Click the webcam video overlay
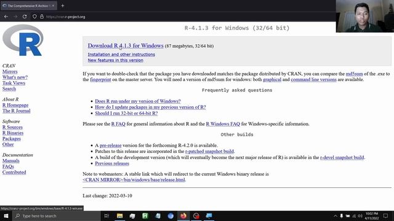Viewport: 394px width, 221px height. tap(365, 16)
